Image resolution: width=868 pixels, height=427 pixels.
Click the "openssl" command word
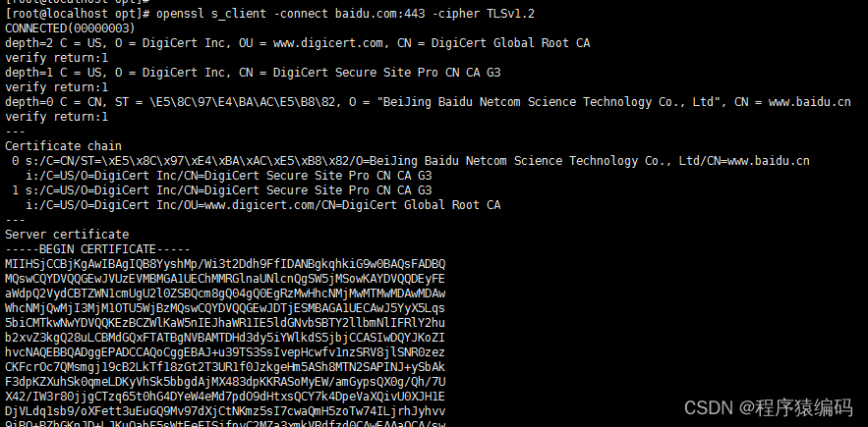(x=182, y=14)
